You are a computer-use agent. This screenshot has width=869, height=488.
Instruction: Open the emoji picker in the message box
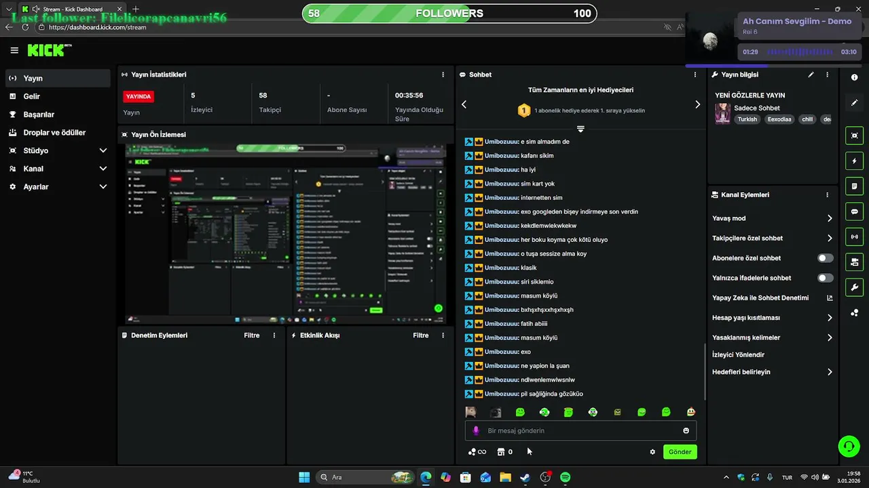[686, 431]
